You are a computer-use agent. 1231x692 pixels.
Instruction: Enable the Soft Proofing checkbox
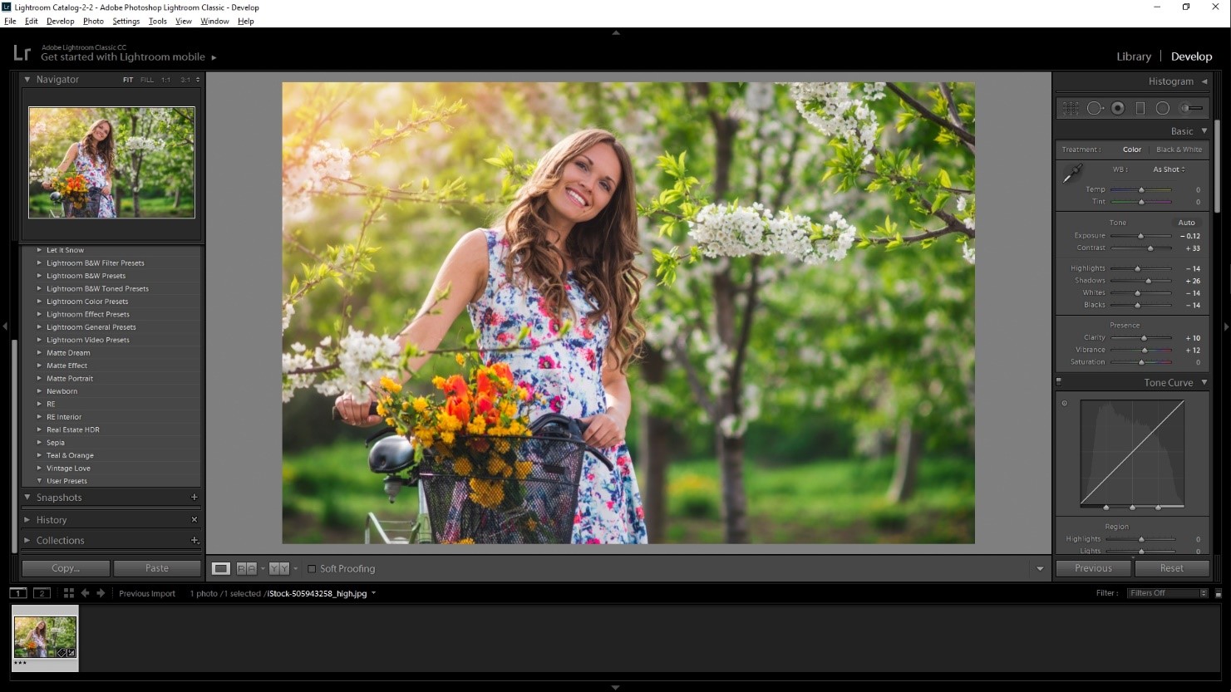[x=312, y=568]
